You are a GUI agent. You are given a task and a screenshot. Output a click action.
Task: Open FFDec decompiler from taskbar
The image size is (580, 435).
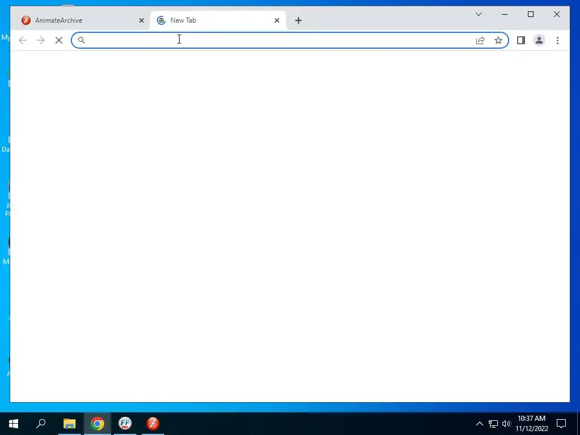(x=125, y=424)
